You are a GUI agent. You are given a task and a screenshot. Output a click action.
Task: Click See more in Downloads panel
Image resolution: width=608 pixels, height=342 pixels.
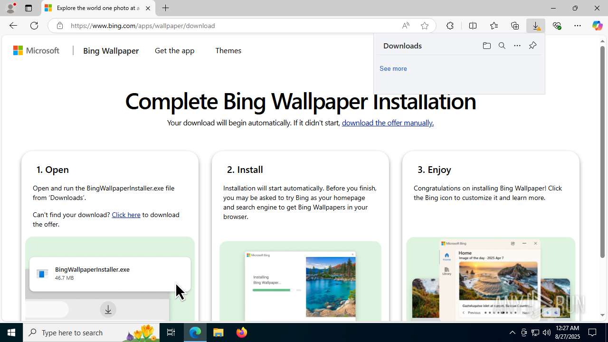tap(393, 68)
